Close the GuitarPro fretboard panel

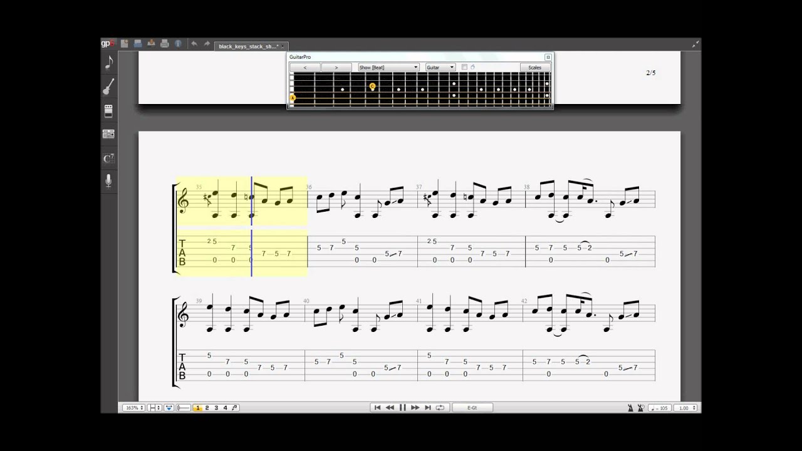point(548,57)
